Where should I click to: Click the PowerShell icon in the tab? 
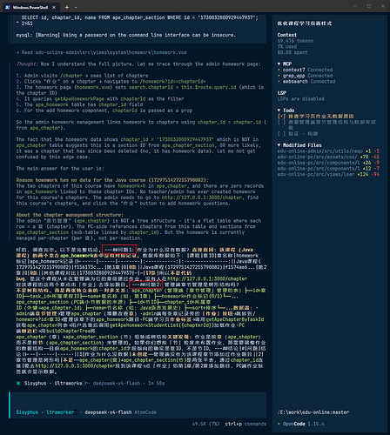(x=8, y=7)
